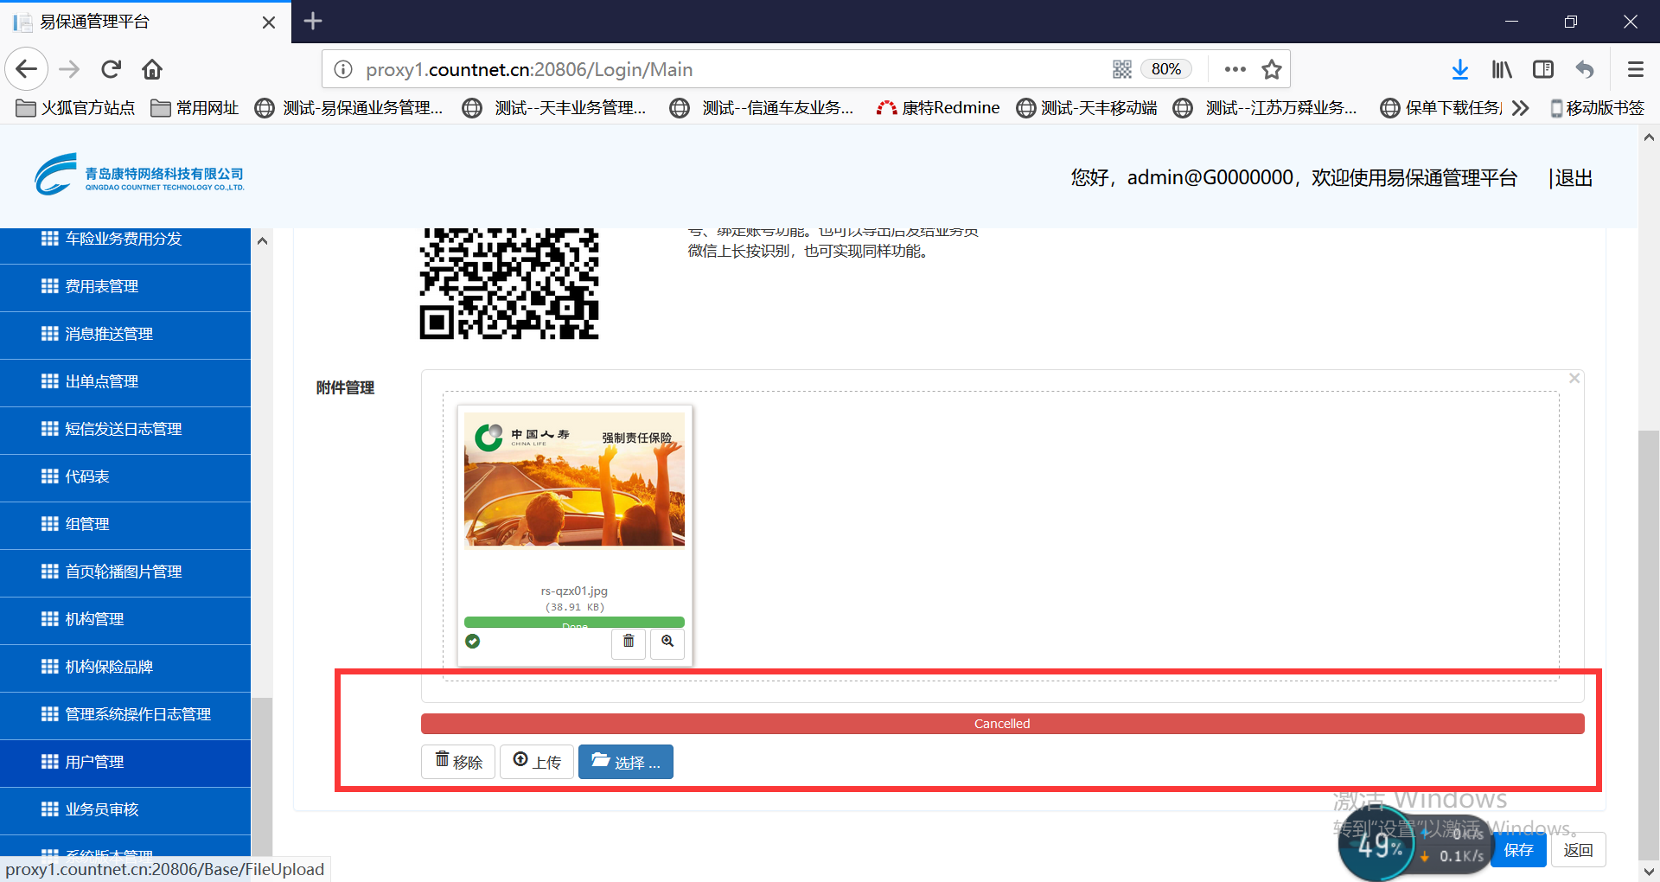1660x882 pixels.
Task: Delete the rs-qzx01.jpg attachment via trash icon
Action: (629, 642)
